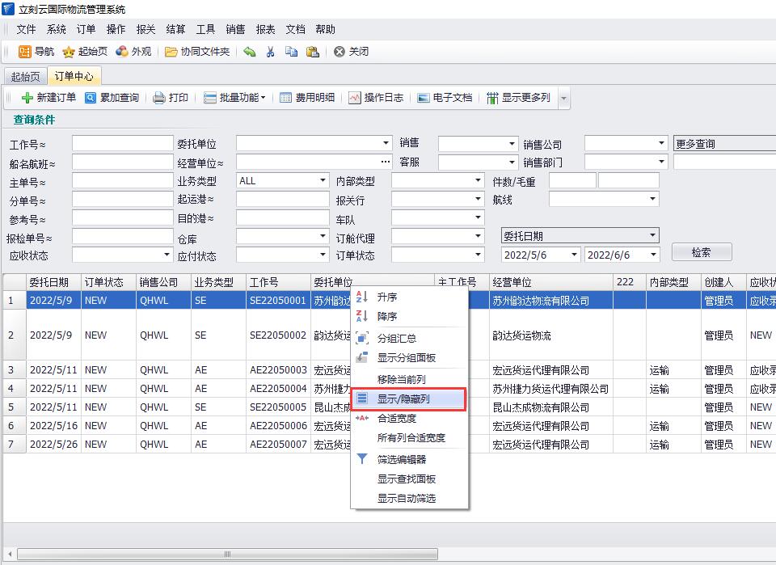This screenshot has height=565, width=776.
Task: Open the 2022/5/6 start date picker
Action: (x=574, y=255)
